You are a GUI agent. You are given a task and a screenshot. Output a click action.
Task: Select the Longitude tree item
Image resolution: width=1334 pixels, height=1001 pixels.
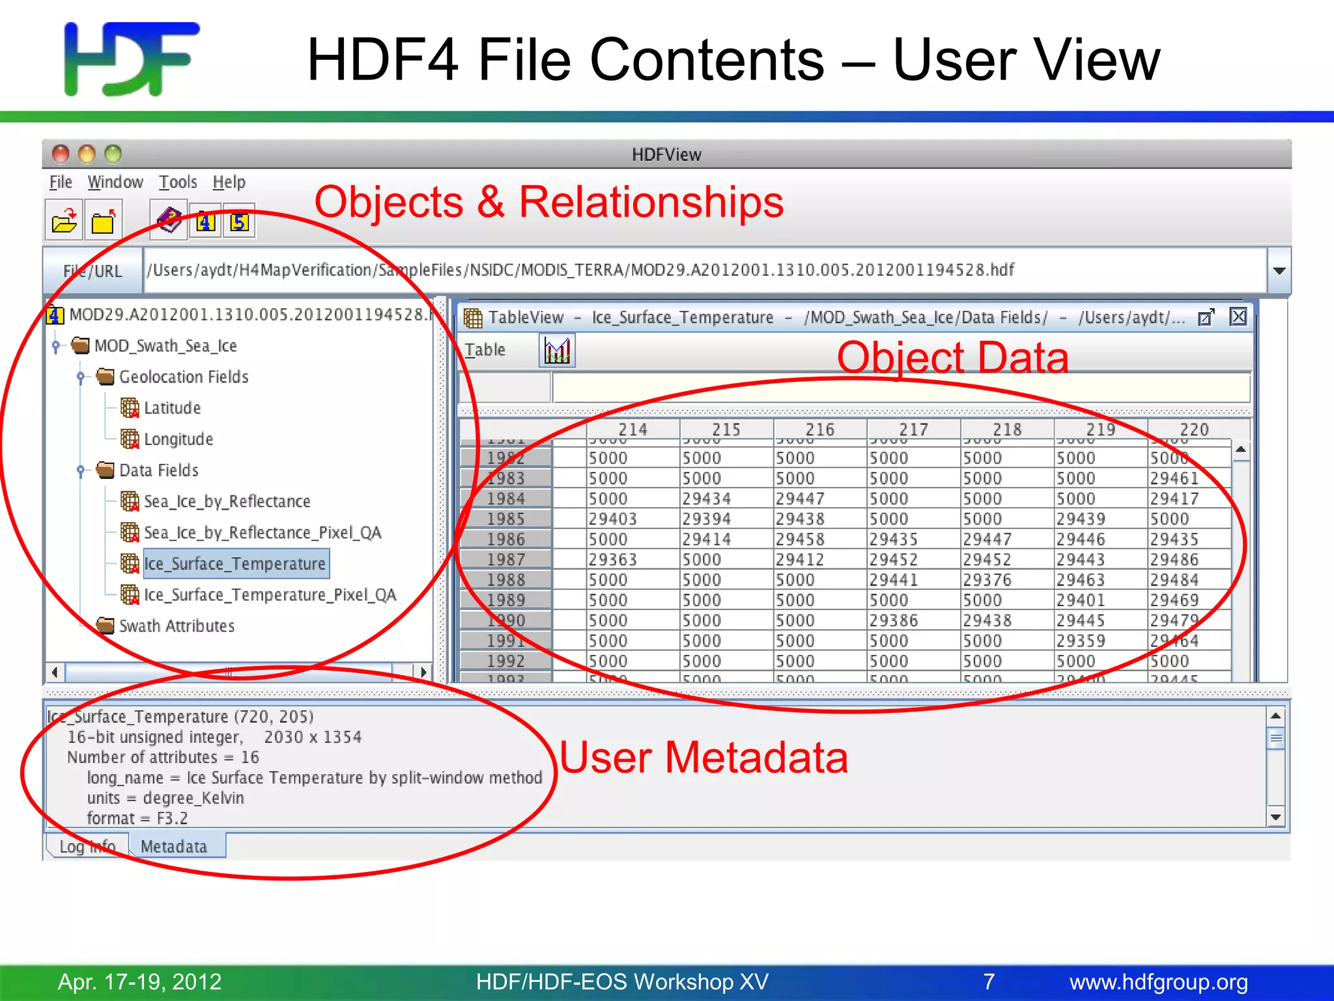[178, 439]
